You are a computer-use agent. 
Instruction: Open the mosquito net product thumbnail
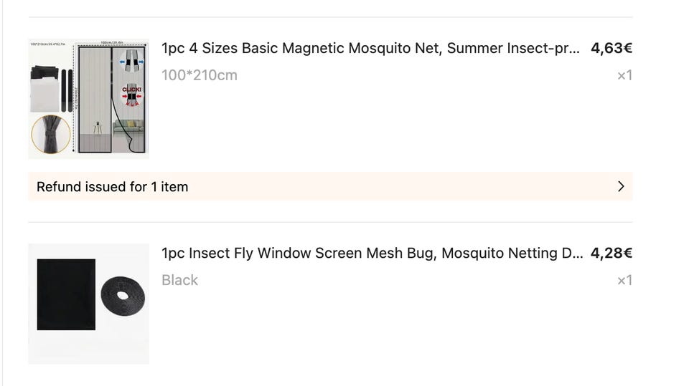(88, 99)
